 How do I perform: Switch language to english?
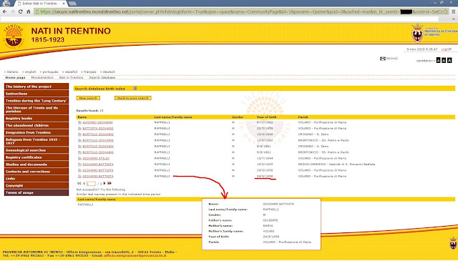pyautogui.click(x=30, y=72)
